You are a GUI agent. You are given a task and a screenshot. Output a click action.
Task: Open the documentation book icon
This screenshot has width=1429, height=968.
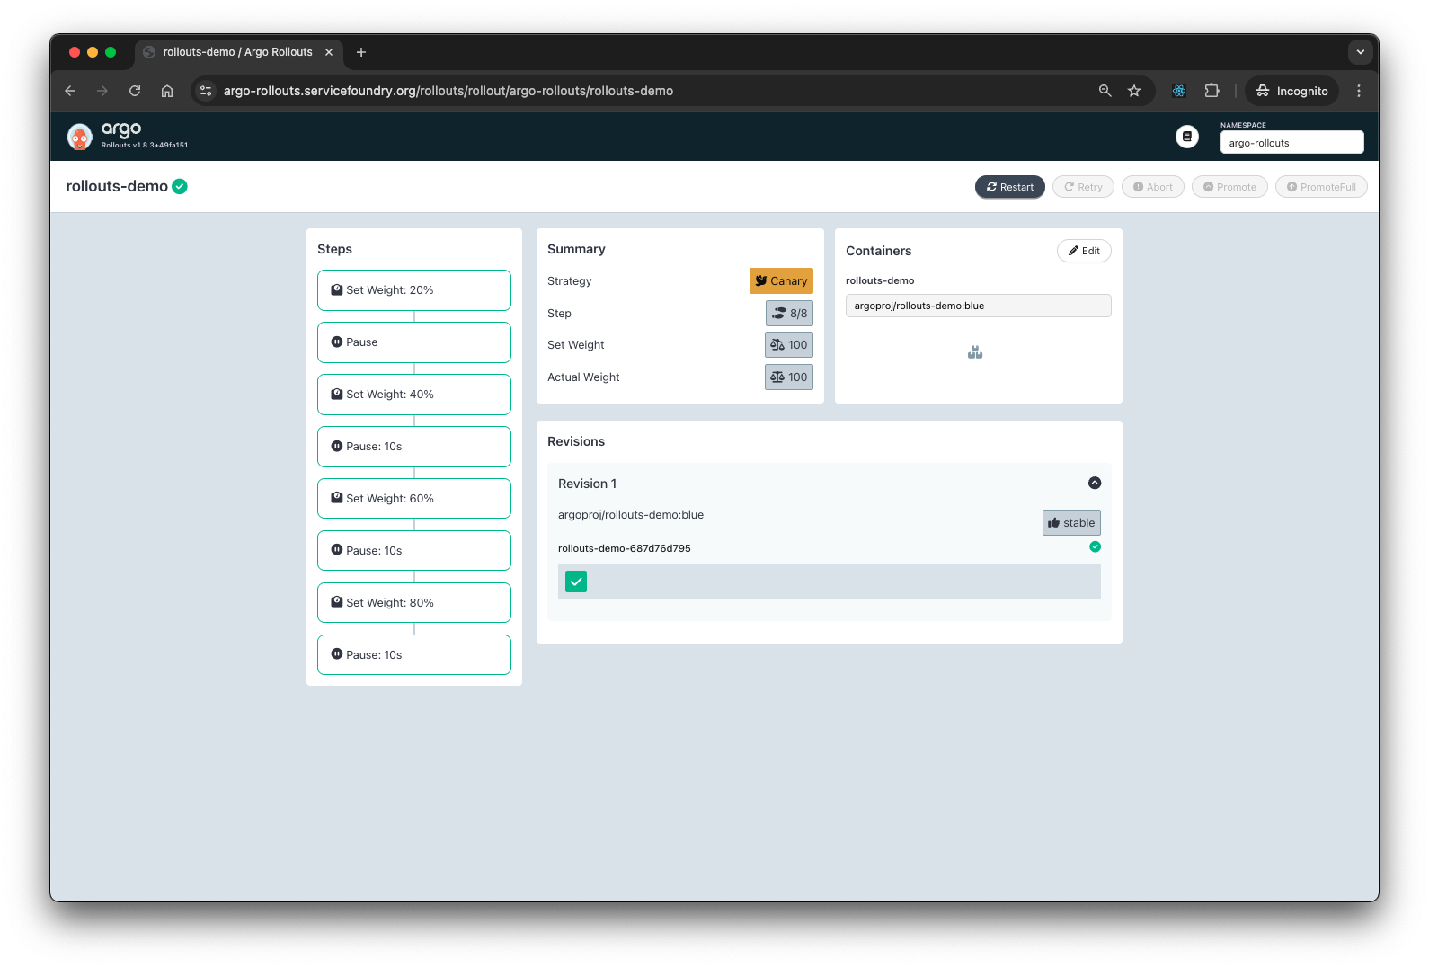point(1187,137)
